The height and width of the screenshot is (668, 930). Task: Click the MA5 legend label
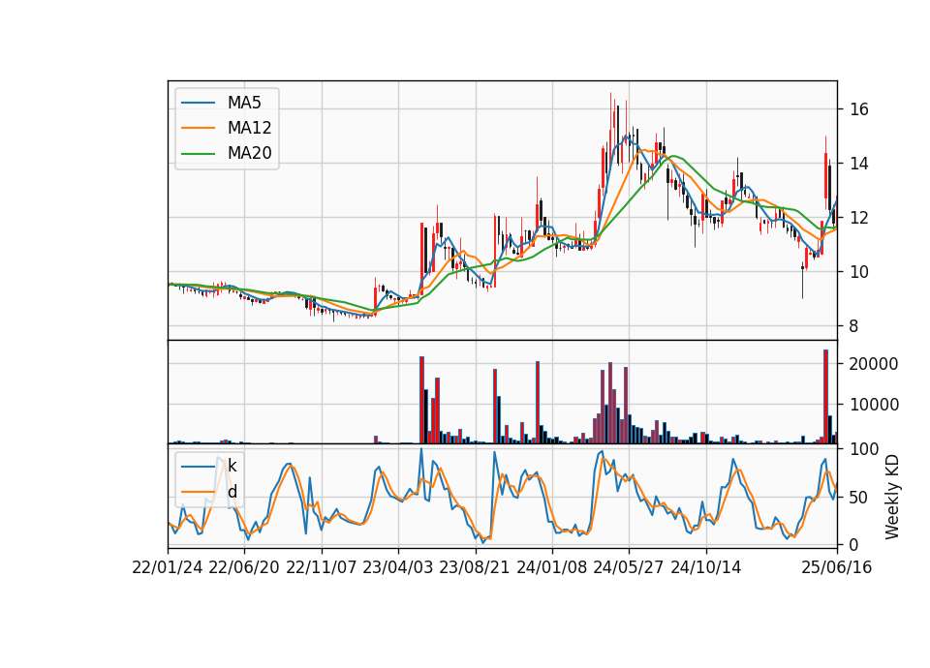pyautogui.click(x=244, y=103)
